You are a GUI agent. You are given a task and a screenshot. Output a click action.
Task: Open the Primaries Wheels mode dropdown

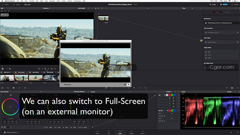coord(80,92)
